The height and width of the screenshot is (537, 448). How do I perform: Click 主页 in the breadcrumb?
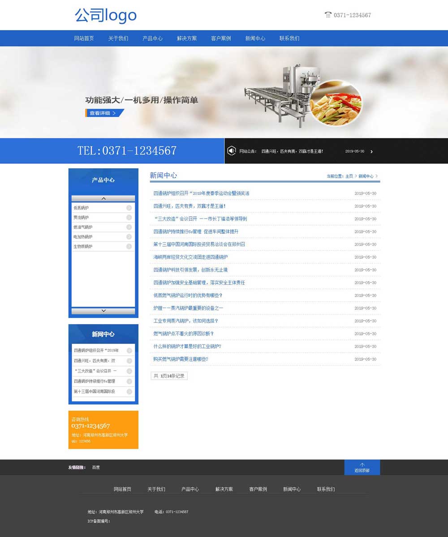click(x=349, y=176)
